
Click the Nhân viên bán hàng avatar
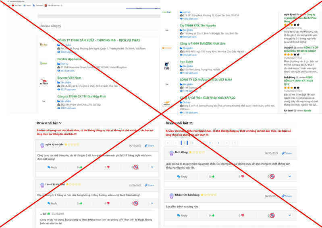(171, 196)
